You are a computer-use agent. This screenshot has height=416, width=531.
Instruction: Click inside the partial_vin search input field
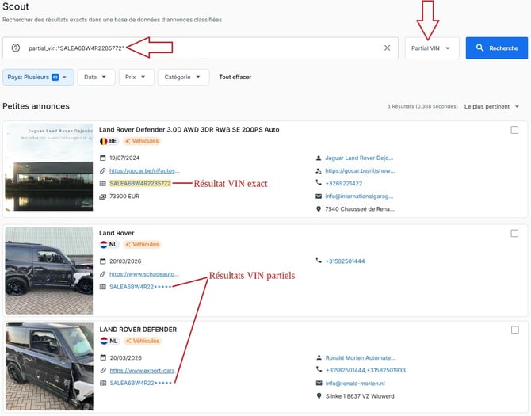pyautogui.click(x=201, y=48)
